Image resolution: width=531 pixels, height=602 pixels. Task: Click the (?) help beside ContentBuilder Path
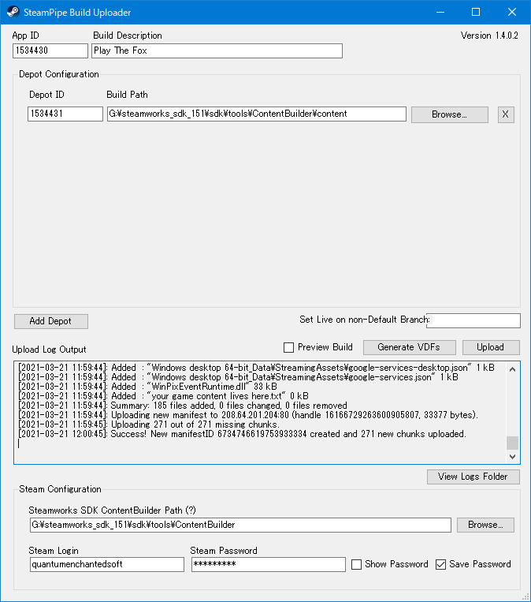tap(191, 510)
